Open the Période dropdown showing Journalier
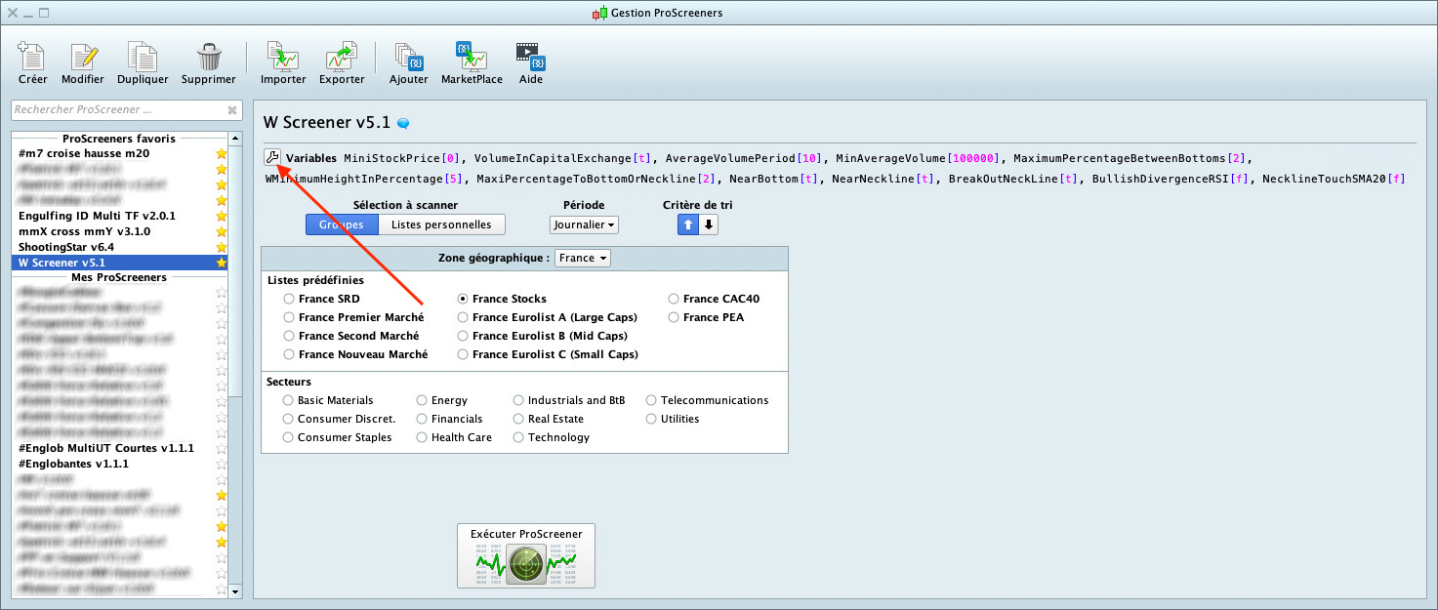This screenshot has height=610, width=1438. tap(584, 224)
